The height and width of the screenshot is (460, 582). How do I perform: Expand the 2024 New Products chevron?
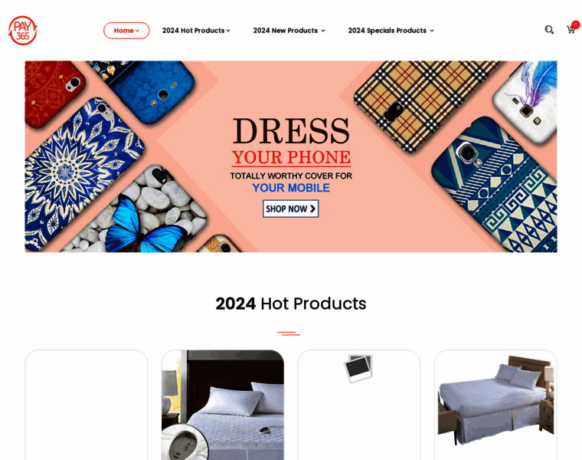pyautogui.click(x=323, y=31)
